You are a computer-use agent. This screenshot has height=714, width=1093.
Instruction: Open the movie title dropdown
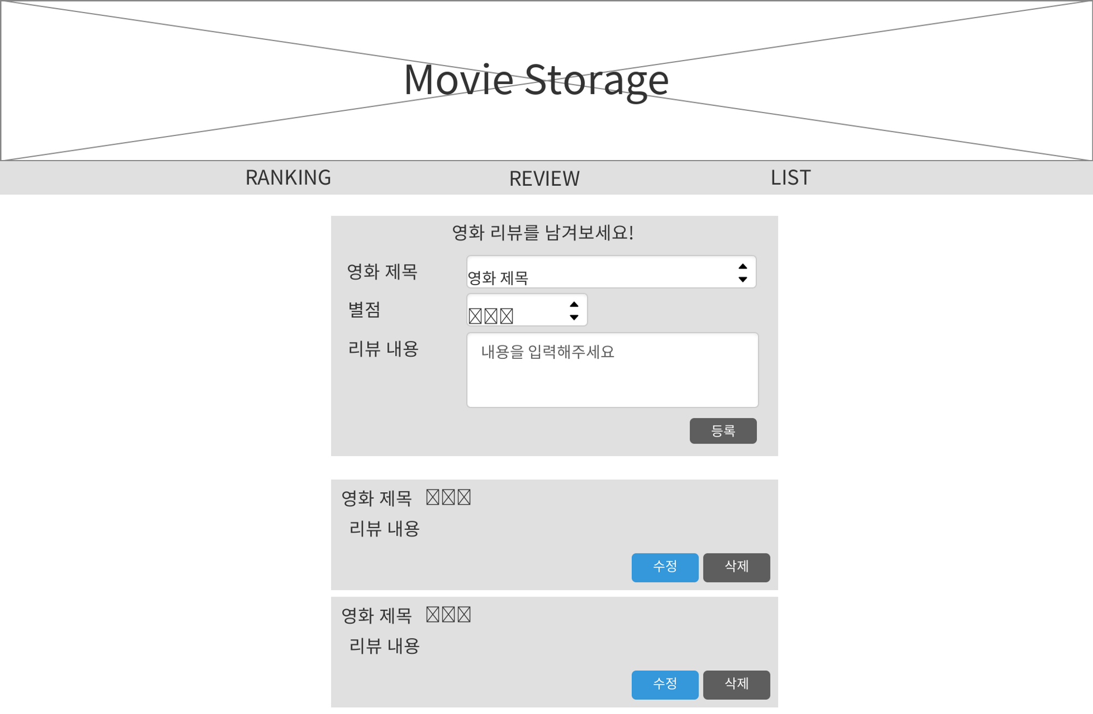[601, 272]
